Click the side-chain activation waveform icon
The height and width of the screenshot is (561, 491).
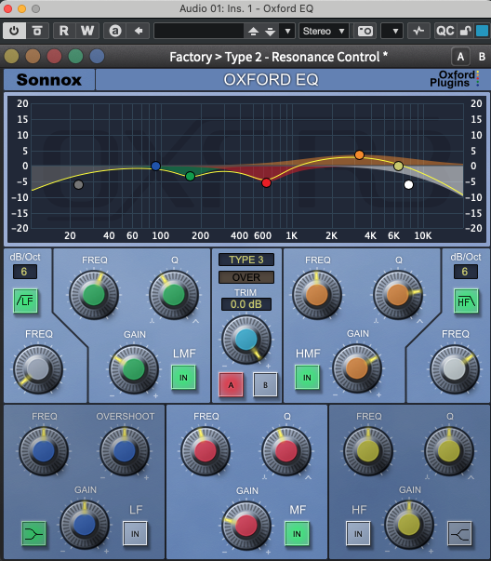click(418, 31)
